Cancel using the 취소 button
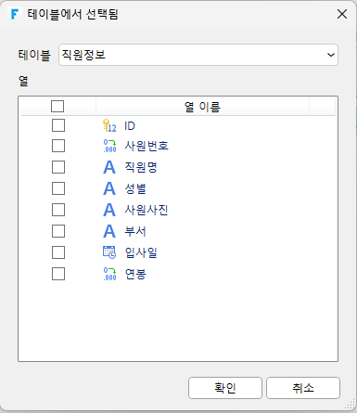 (x=303, y=388)
